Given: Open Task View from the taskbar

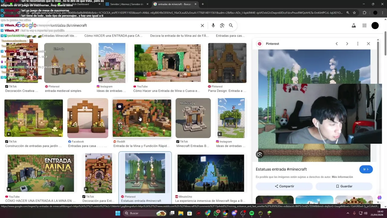Looking at the screenshot, I should click(172, 213).
